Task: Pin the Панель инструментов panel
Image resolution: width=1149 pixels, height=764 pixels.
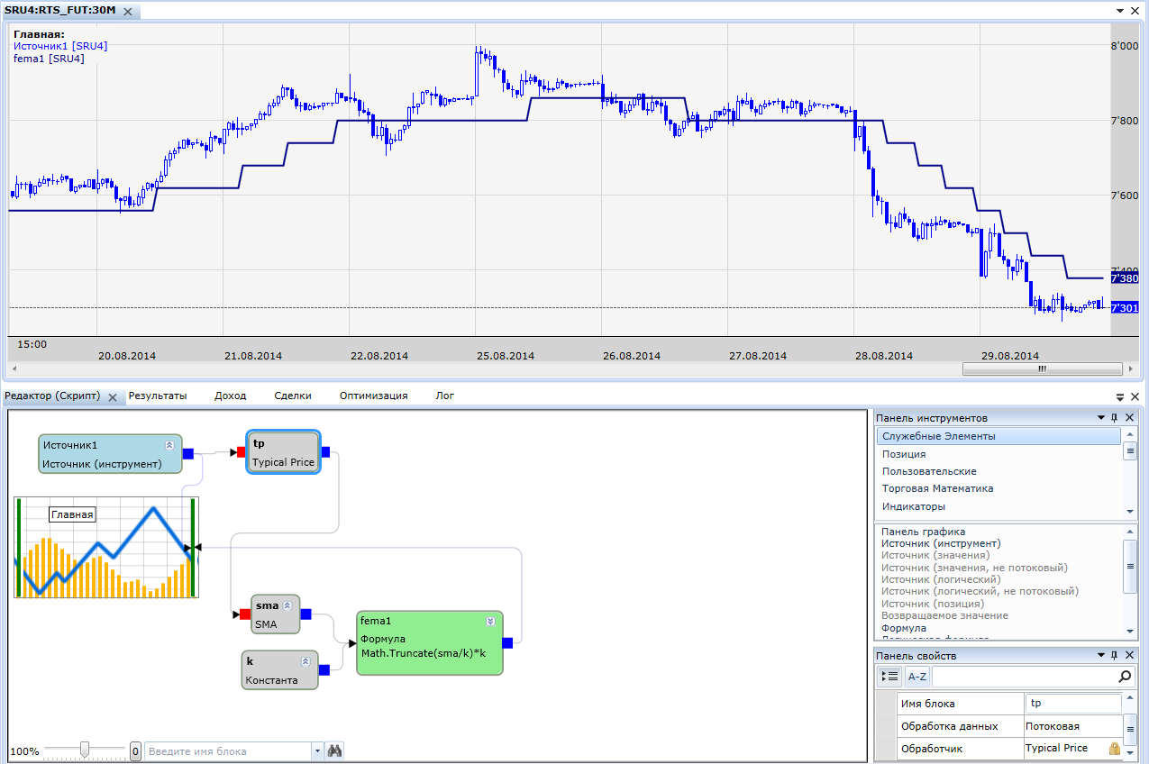Action: [1115, 418]
